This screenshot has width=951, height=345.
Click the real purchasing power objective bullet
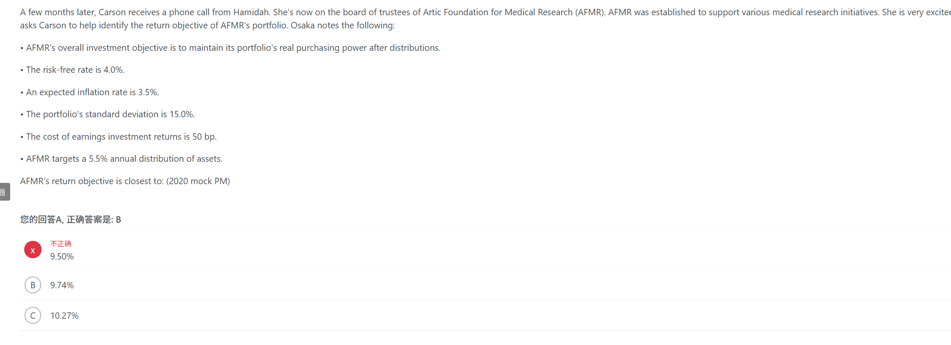pyautogui.click(x=230, y=48)
